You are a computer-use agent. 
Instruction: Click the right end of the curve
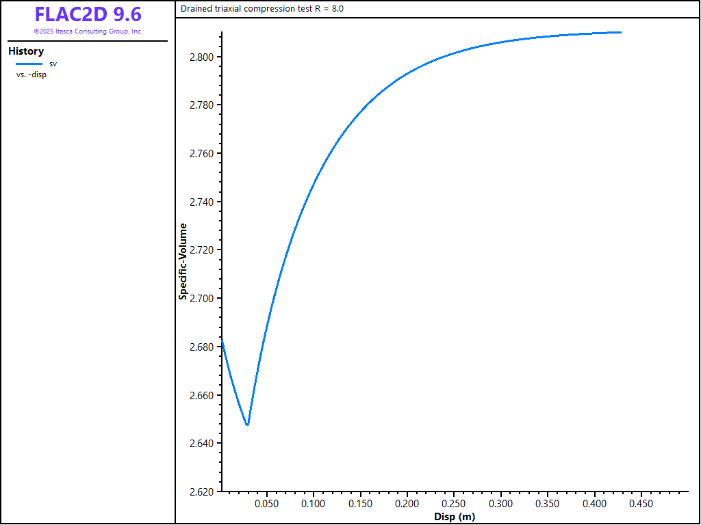[621, 32]
